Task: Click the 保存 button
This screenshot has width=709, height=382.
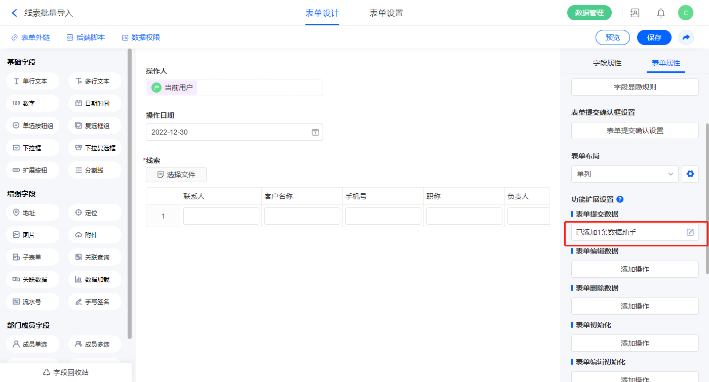Action: (654, 37)
